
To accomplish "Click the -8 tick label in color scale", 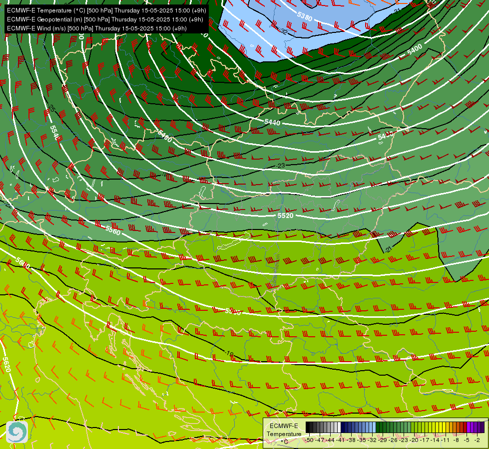I will pos(456,440).
